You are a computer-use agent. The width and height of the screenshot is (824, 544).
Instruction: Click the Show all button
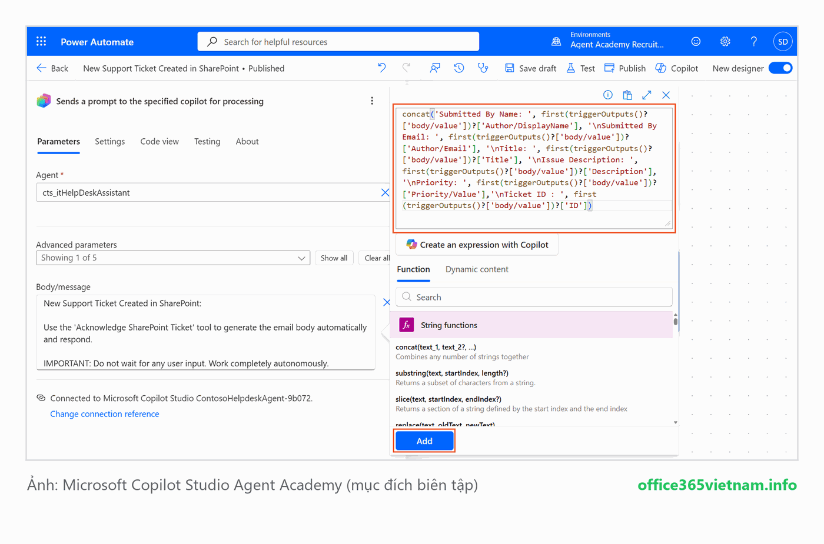pyautogui.click(x=334, y=258)
